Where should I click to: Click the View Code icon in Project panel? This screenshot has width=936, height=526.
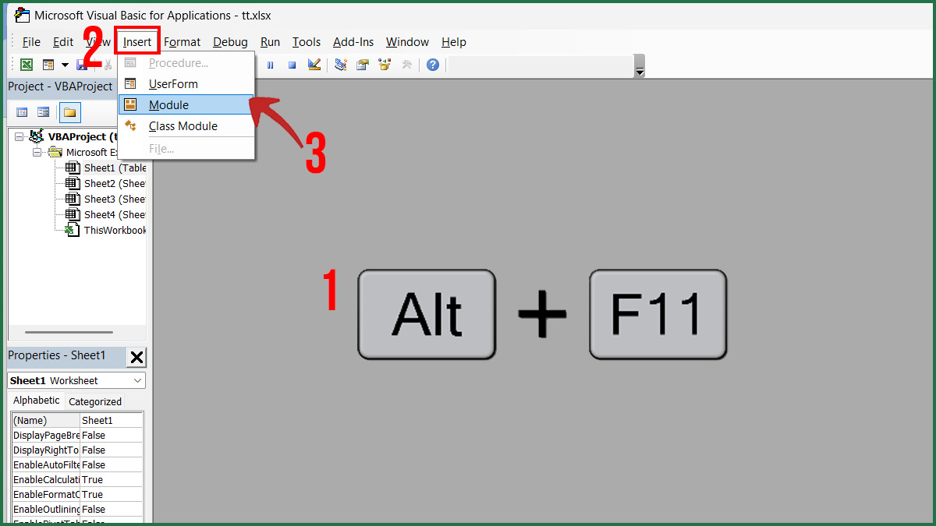point(21,111)
